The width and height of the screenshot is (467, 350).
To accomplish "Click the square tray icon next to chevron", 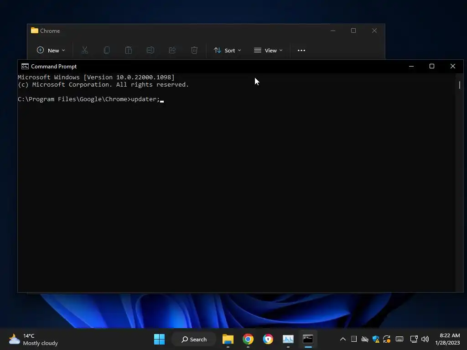I will click(x=354, y=339).
